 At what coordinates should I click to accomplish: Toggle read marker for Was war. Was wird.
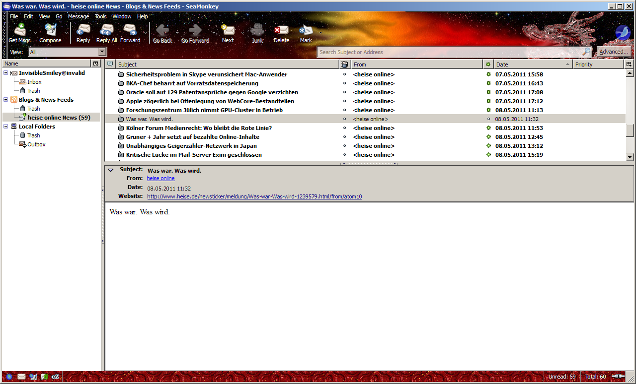(x=488, y=119)
